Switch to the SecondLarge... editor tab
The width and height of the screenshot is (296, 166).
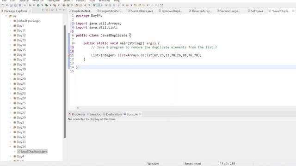coord(229,11)
